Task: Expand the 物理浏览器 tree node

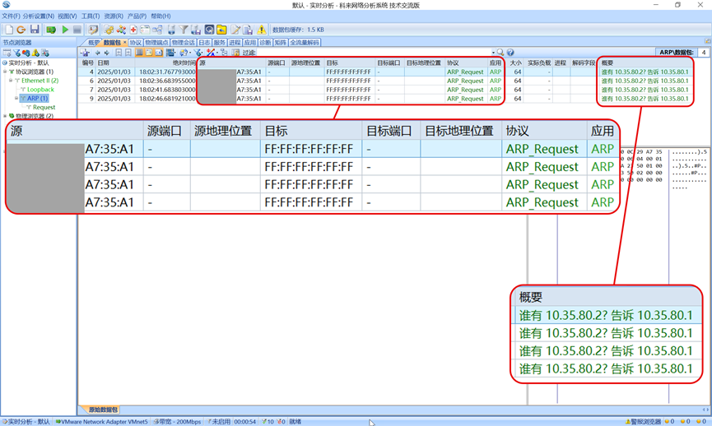Action: click(5, 116)
